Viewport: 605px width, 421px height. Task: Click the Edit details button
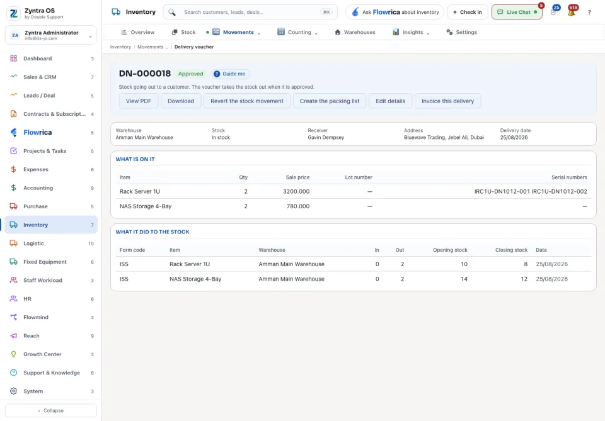click(391, 101)
